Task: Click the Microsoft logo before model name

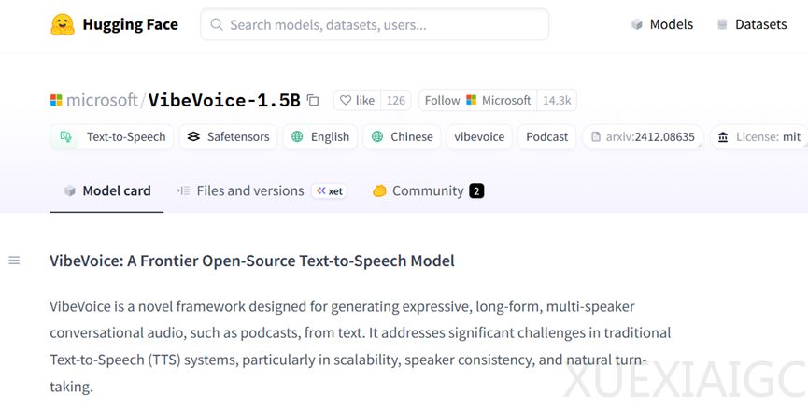Action: 56,100
